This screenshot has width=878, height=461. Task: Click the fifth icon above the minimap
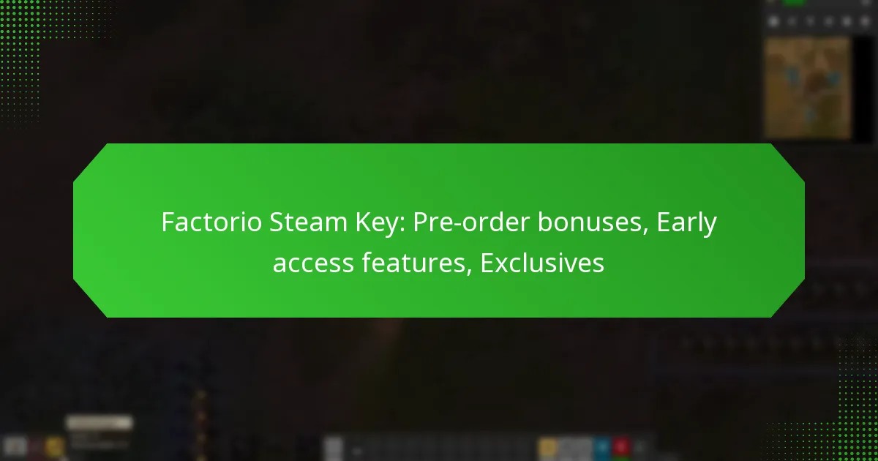847,21
